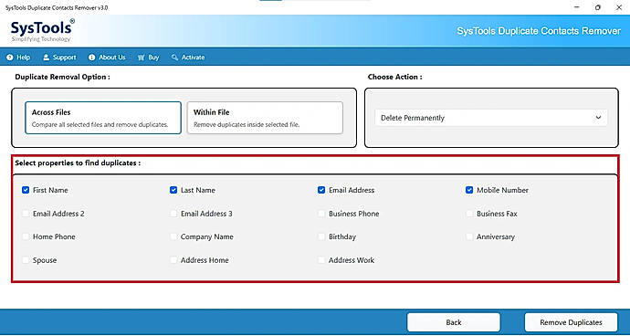Check the Business Fax checkbox

pos(469,214)
